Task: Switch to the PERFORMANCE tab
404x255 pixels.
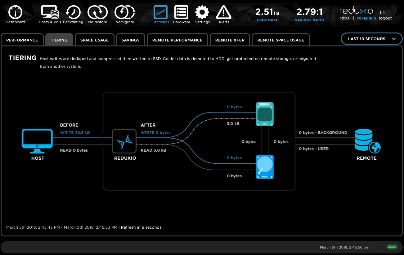Action: point(22,40)
